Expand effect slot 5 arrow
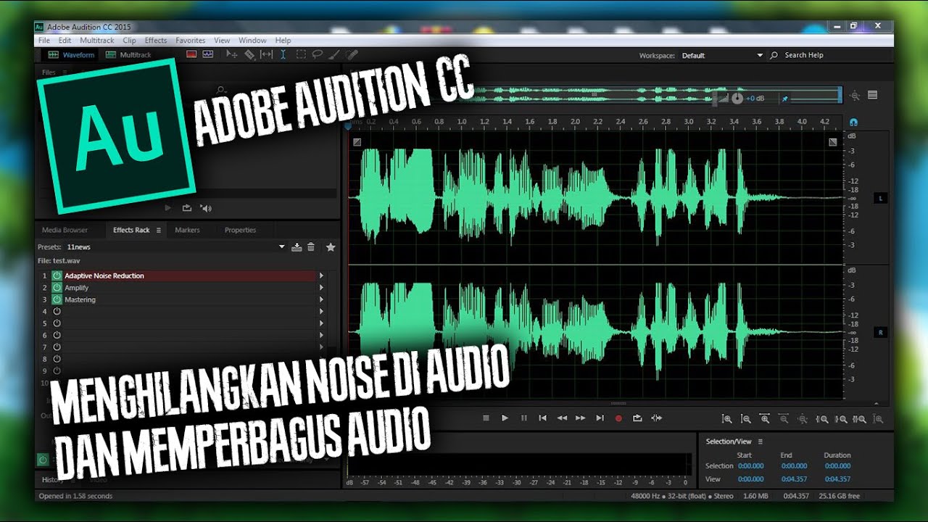This screenshot has height=522, width=928. pyautogui.click(x=321, y=323)
